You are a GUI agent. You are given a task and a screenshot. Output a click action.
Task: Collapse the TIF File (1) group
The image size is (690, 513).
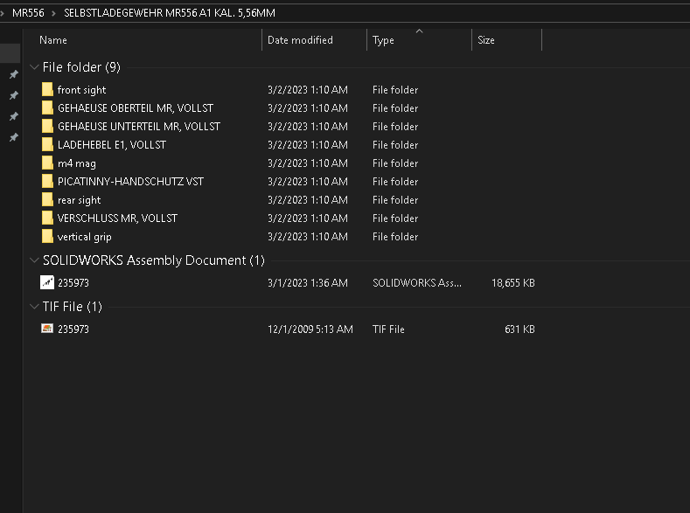(x=34, y=307)
